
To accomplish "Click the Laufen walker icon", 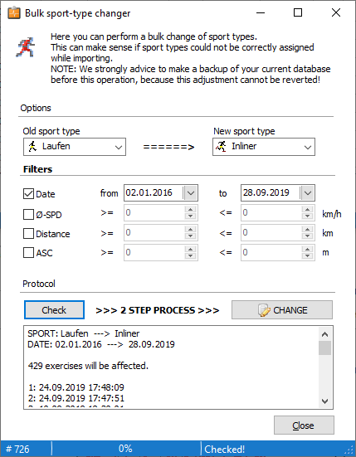I will (32, 146).
